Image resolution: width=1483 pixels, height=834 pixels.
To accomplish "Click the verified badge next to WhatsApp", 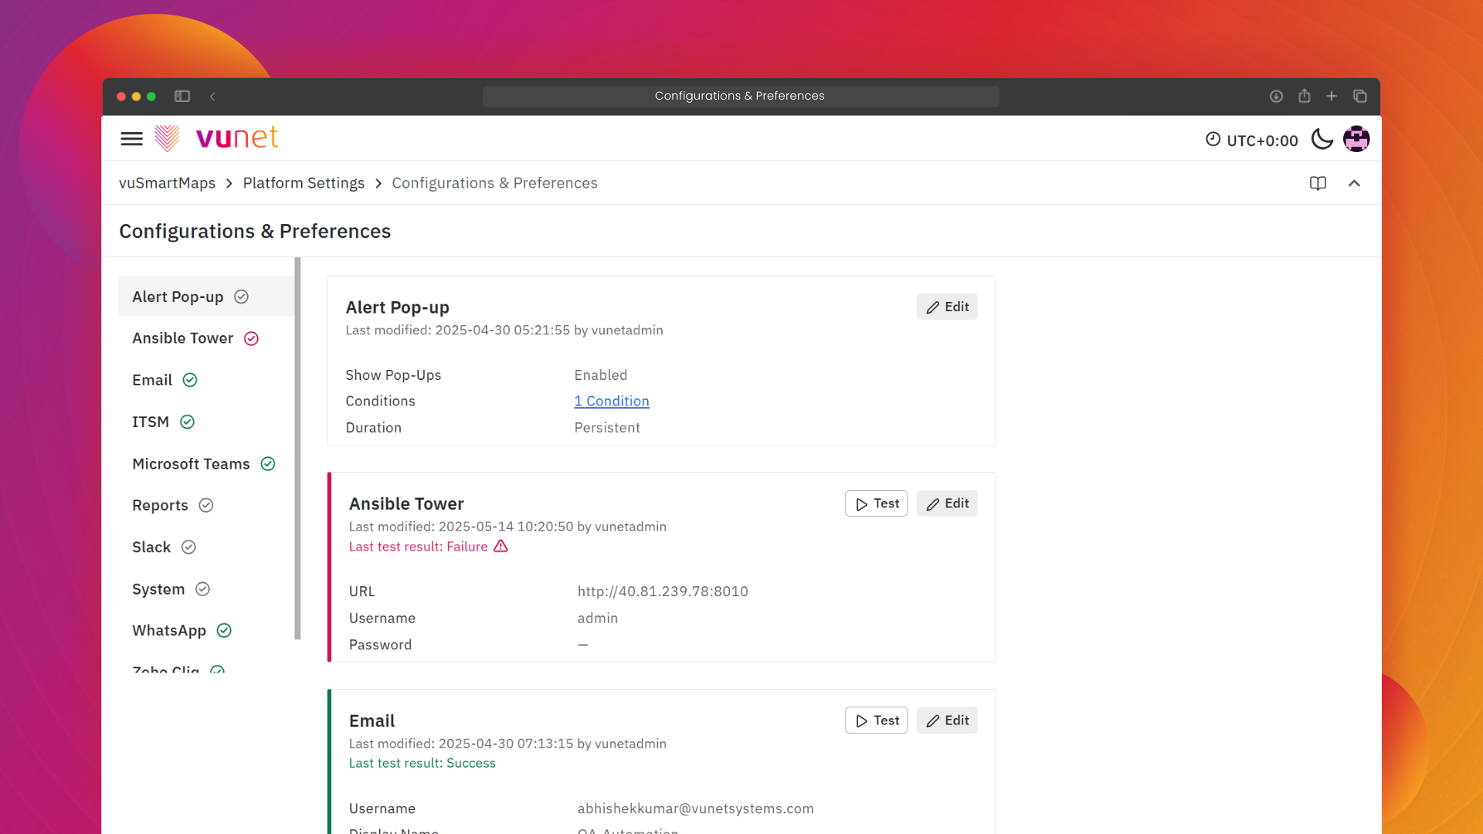I will point(224,630).
